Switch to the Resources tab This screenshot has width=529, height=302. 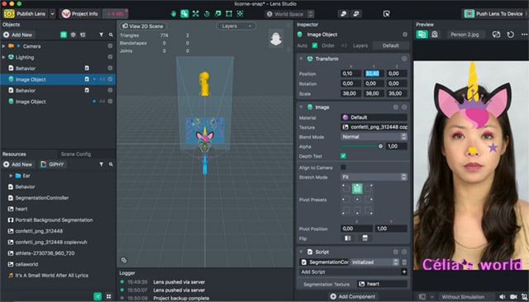[x=14, y=153]
